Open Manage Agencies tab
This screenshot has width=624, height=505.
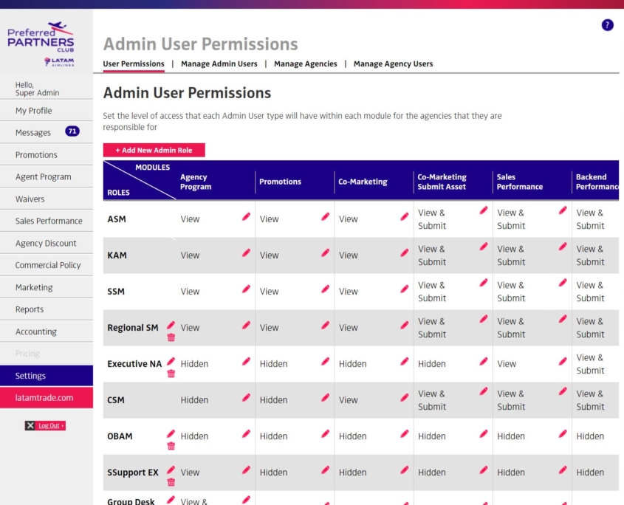tap(305, 63)
